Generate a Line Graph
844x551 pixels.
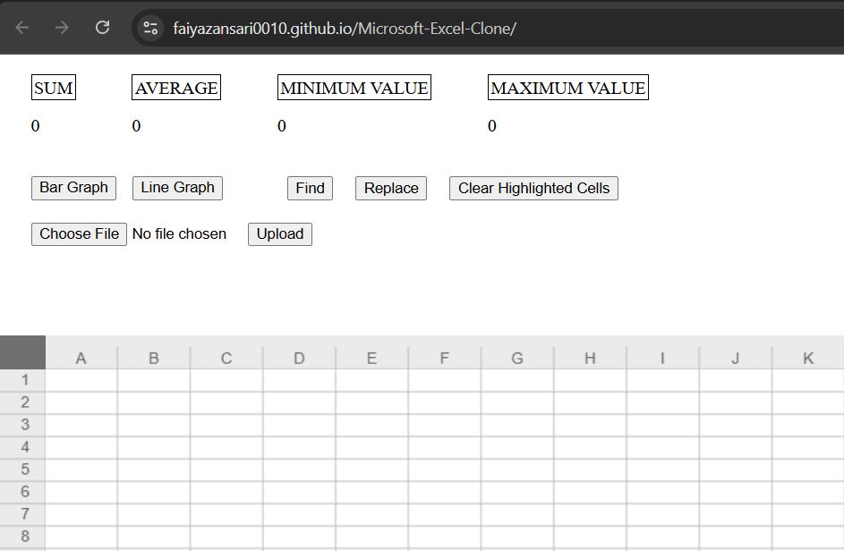pos(177,189)
